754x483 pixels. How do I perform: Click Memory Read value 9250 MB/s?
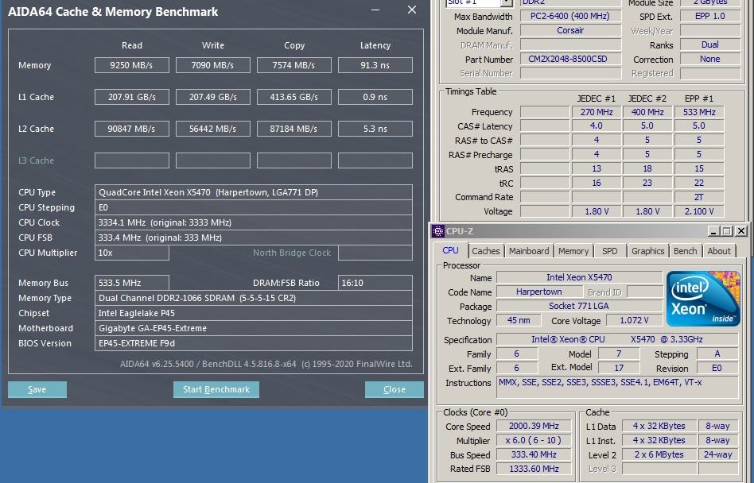pos(132,65)
